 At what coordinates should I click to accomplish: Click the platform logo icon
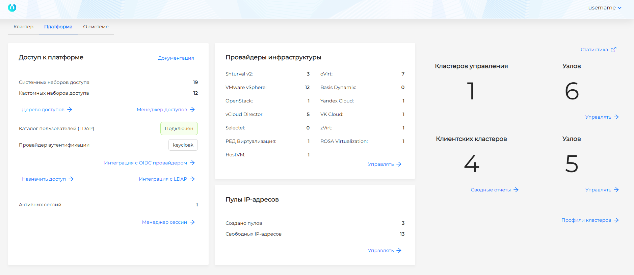(12, 7)
